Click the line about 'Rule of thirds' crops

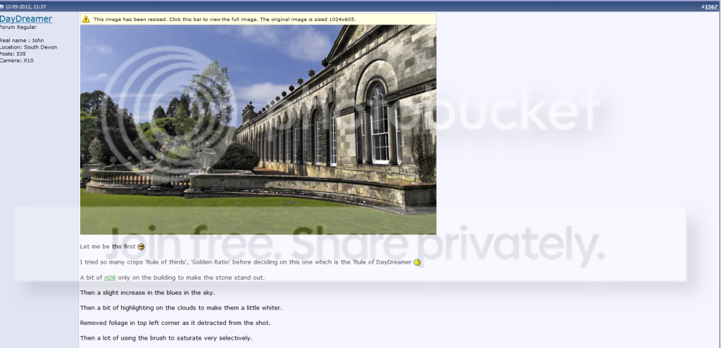click(x=246, y=262)
